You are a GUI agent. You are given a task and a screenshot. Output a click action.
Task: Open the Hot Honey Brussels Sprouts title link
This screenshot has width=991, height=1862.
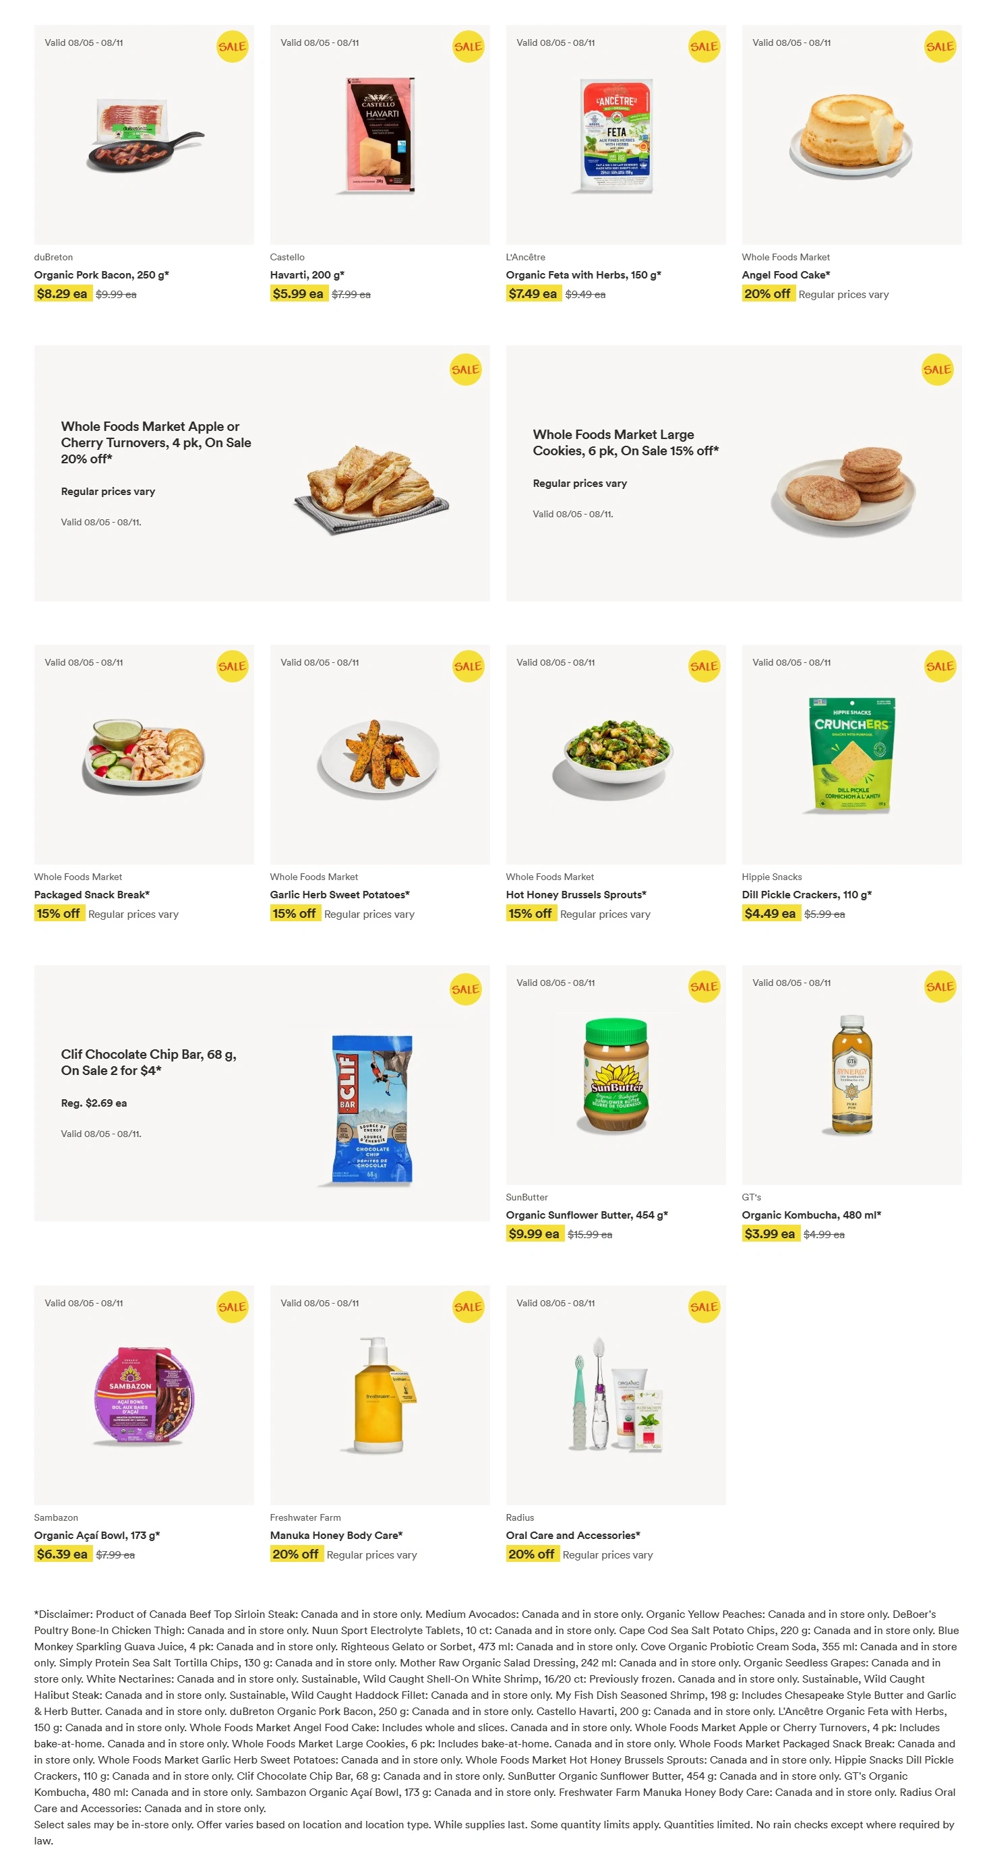tap(576, 894)
